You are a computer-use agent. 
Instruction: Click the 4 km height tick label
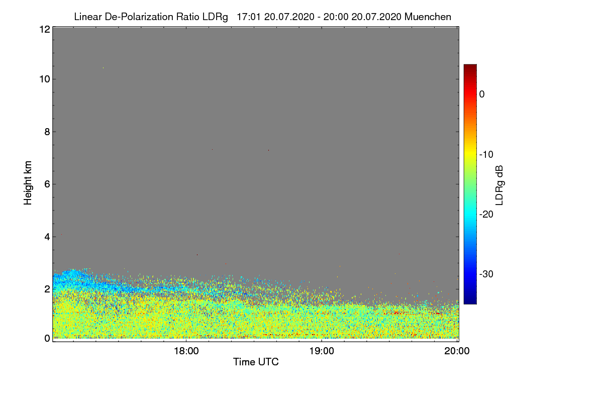[x=46, y=236]
